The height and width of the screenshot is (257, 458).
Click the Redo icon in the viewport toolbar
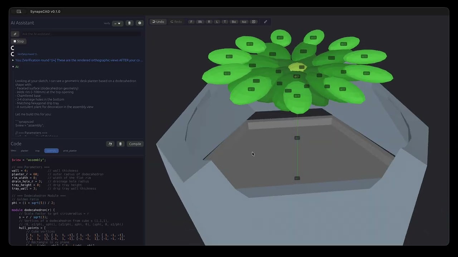pyautogui.click(x=176, y=22)
